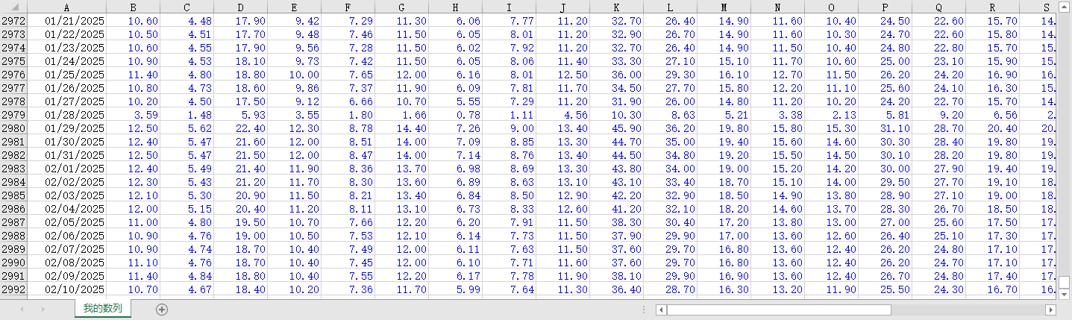Click date cell 02/01/2025
Viewport: 1072px width, 320px height.
pyautogui.click(x=66, y=169)
